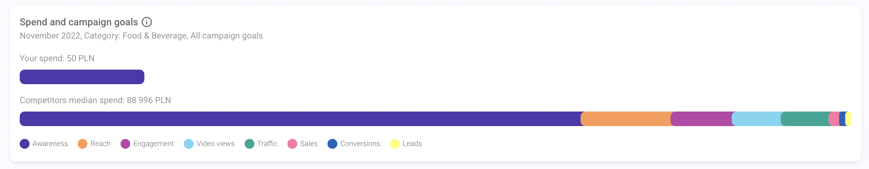Click the Spend and campaign goals title

[x=79, y=22]
